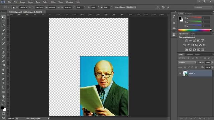Viewport: 214px width, 120px height.
Task: Add a Vibrance adjustment
Action: pyautogui.click(x=203, y=41)
